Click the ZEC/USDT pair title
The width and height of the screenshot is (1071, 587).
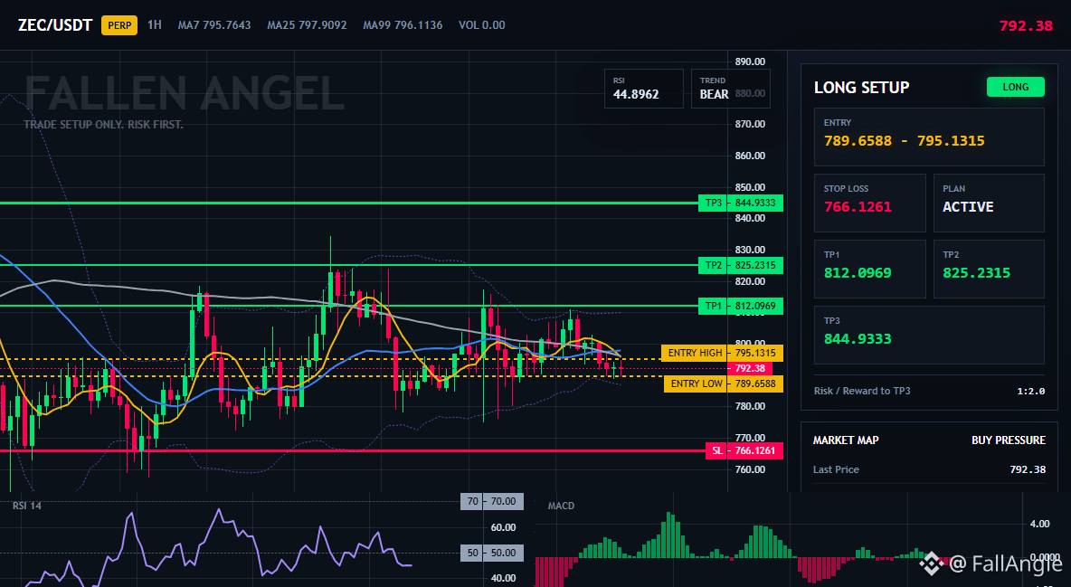[55, 25]
